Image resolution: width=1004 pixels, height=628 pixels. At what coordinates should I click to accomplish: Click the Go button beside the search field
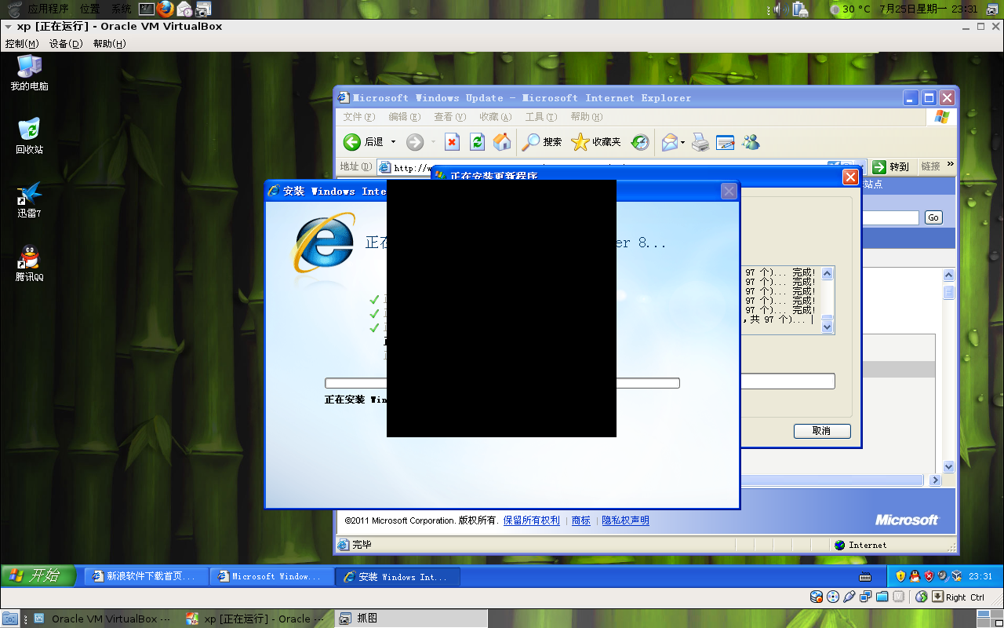(x=933, y=217)
